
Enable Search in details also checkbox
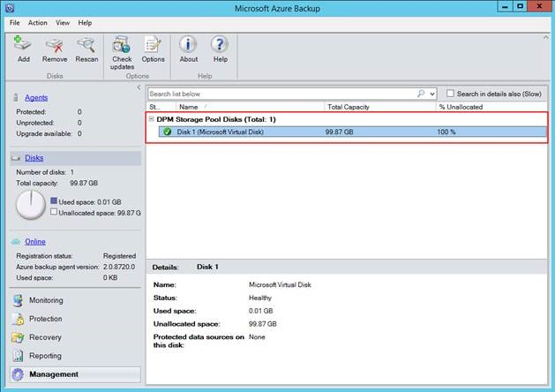(451, 93)
